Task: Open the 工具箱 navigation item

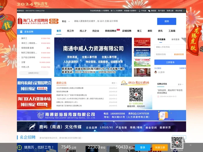Action: pyautogui.click(x=172, y=31)
